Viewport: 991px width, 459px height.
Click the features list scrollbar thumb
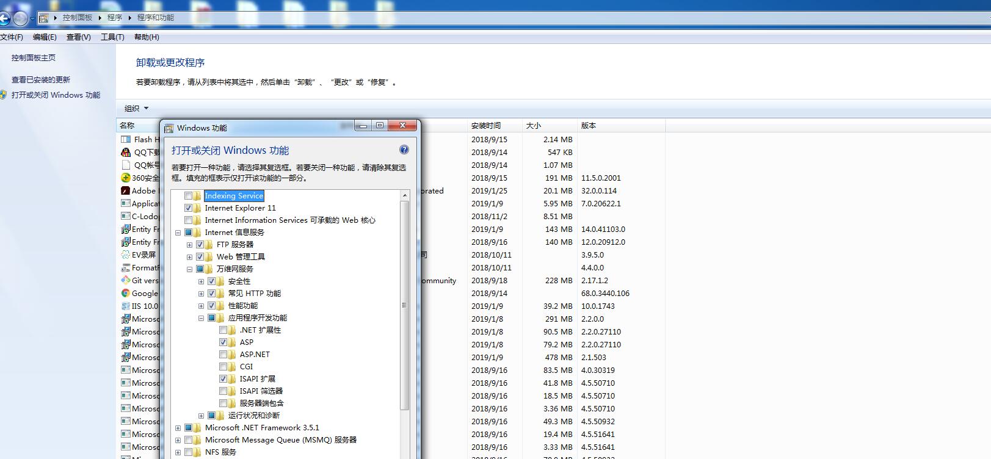404,305
